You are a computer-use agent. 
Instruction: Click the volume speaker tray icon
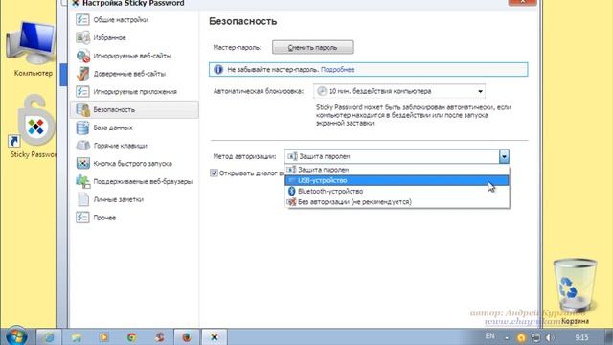549,337
